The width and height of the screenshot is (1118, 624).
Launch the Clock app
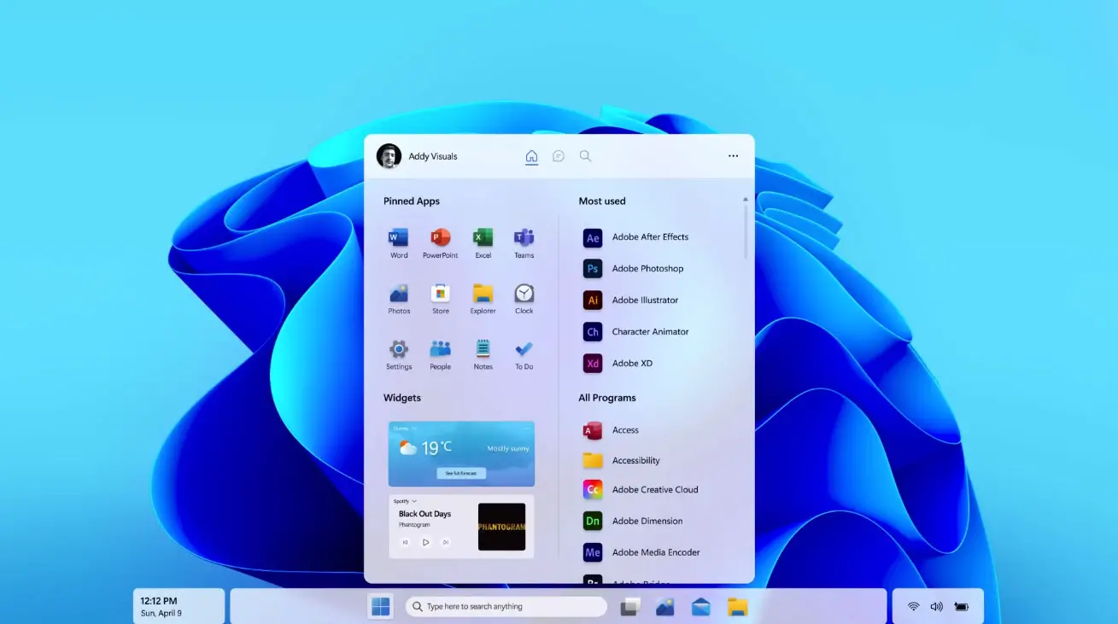(x=524, y=299)
